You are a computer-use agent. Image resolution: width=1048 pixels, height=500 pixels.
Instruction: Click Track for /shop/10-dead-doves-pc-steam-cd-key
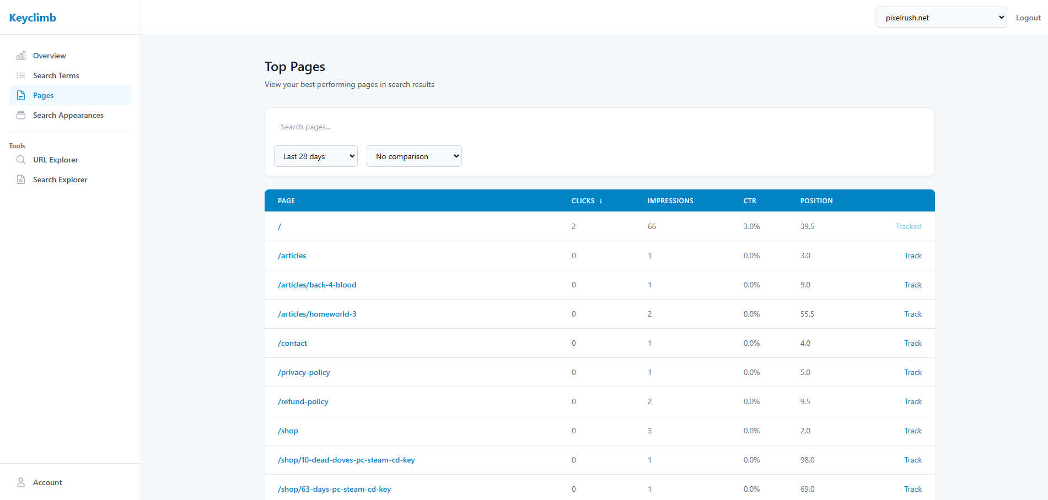tap(913, 460)
